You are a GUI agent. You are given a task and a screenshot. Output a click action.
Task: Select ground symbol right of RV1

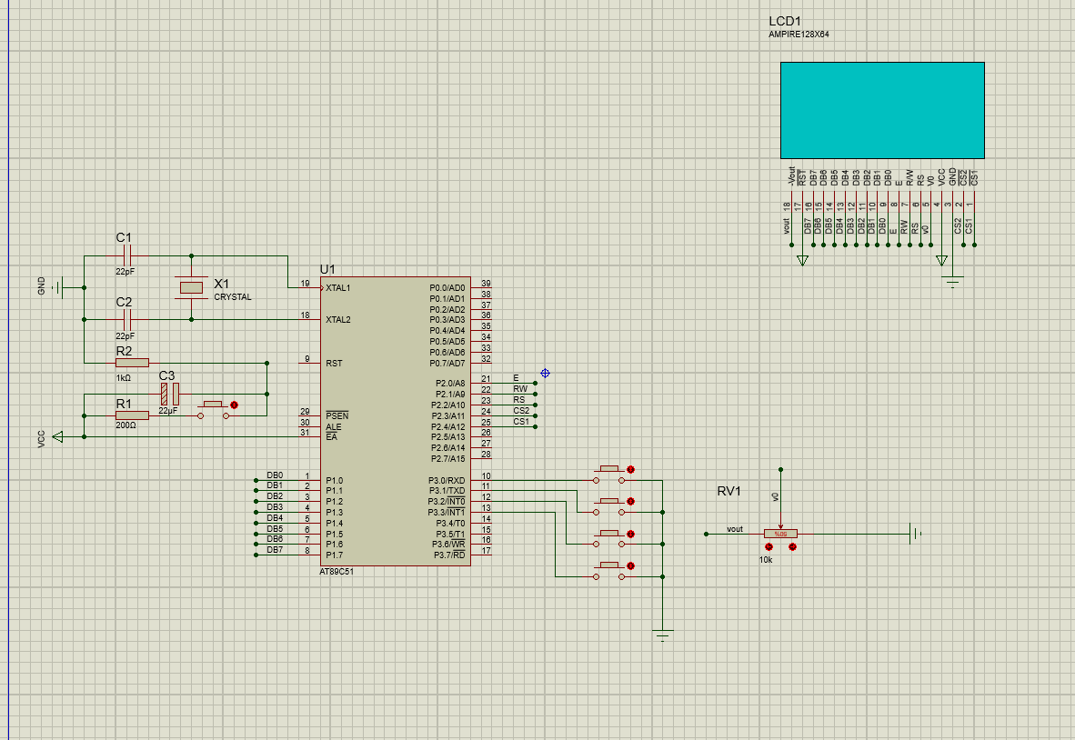(915, 533)
